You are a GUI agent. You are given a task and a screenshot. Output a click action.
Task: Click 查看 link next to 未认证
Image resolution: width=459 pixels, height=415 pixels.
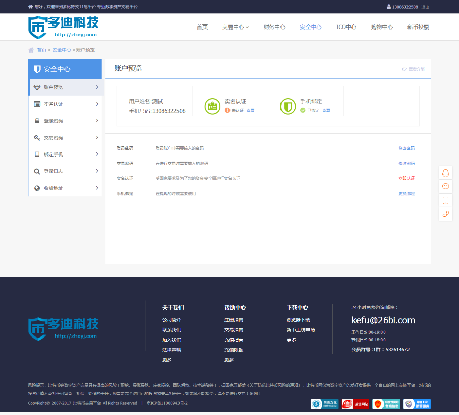coord(250,110)
